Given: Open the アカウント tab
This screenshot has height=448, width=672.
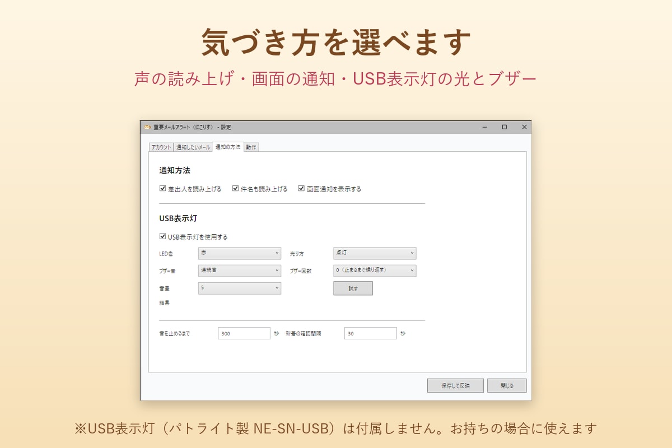Looking at the screenshot, I should click(161, 147).
